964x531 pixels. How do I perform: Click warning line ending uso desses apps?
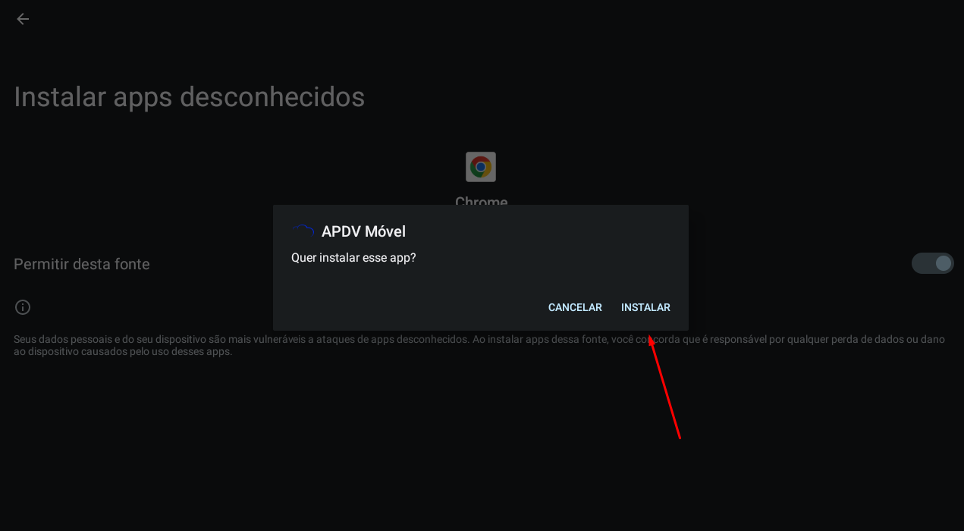click(x=123, y=352)
